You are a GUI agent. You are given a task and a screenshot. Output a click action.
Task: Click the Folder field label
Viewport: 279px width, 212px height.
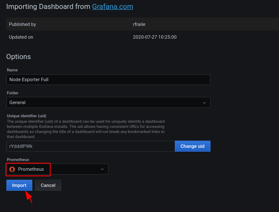click(13, 93)
